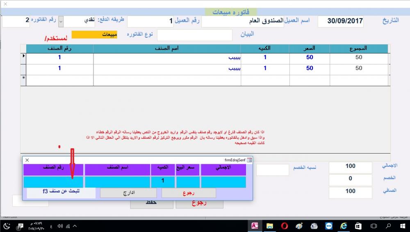Click the الاجمالي input in frmEdrajSenf popup
The image size is (410, 232).
point(223,182)
